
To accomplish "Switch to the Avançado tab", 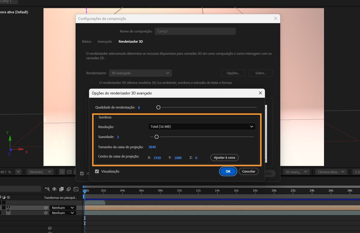I will click(x=105, y=41).
